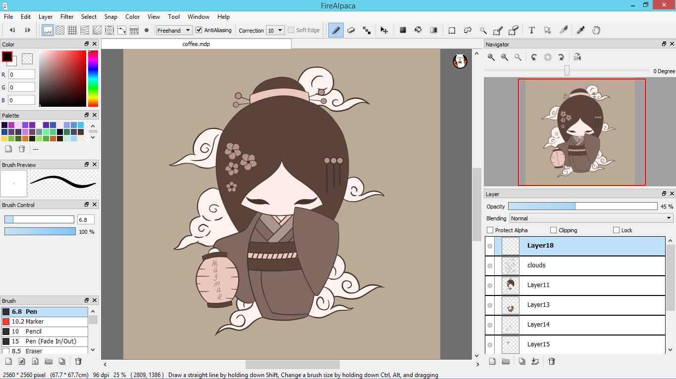Uncheck AntiAliasing checkbox
The width and height of the screenshot is (676, 379).
coord(199,30)
